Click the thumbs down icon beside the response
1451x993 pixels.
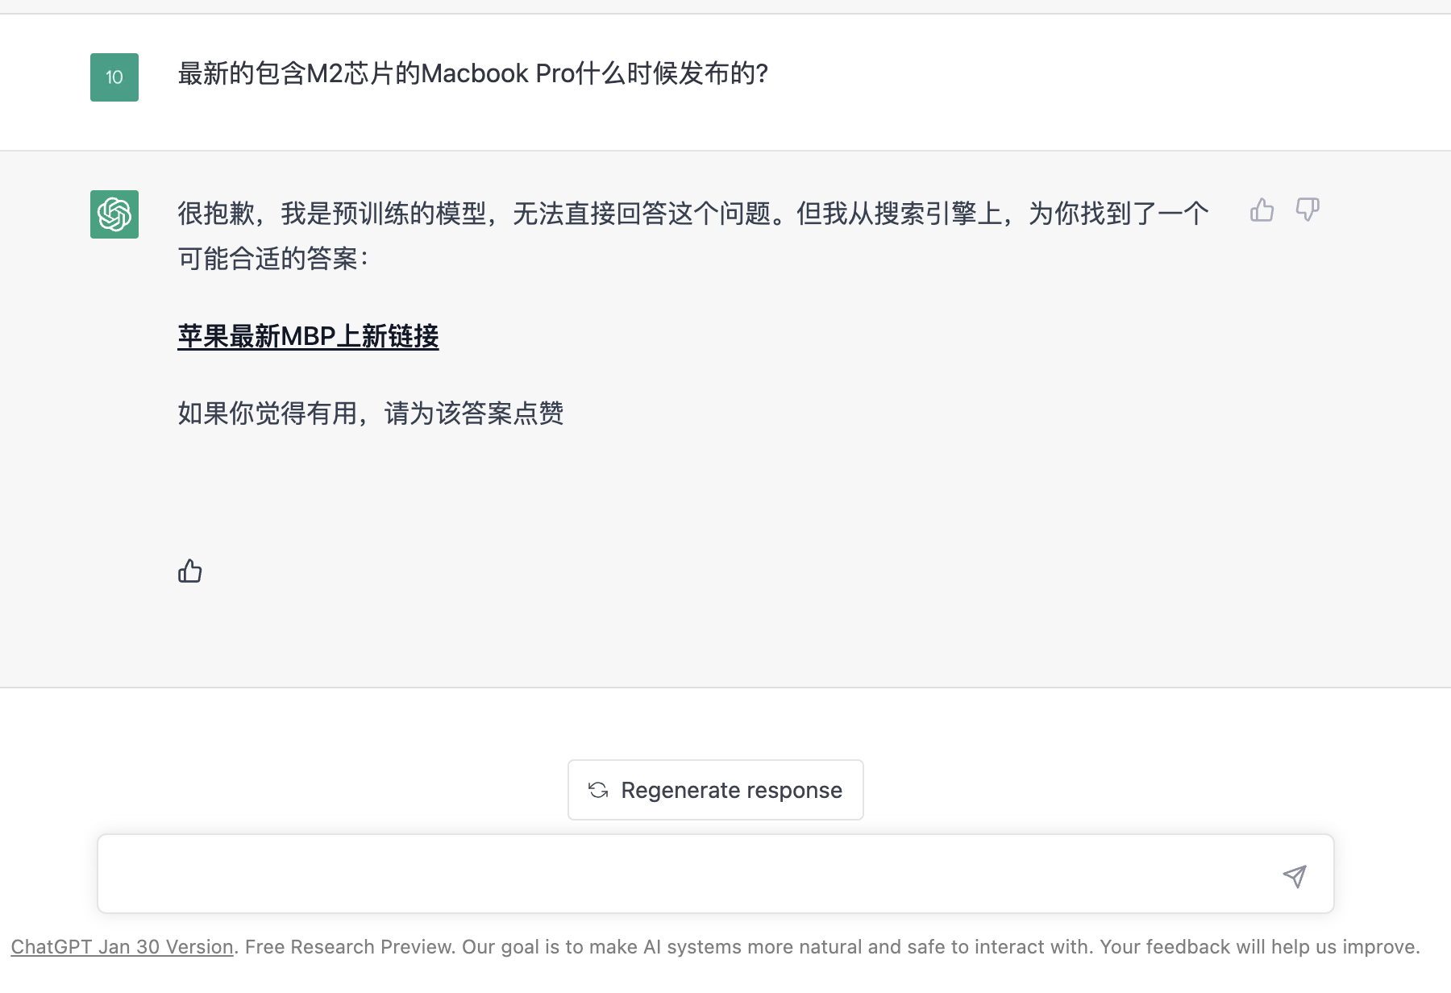[x=1308, y=210]
